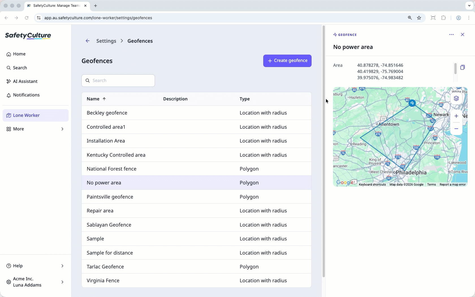Image resolution: width=475 pixels, height=297 pixels.
Task: Open the map Terms link
Action: [x=431, y=185]
